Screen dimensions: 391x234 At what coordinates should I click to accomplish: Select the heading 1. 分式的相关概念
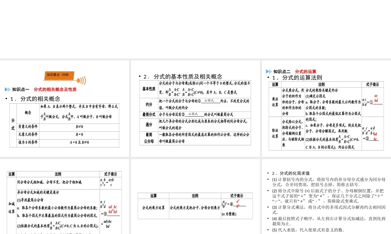click(x=35, y=99)
